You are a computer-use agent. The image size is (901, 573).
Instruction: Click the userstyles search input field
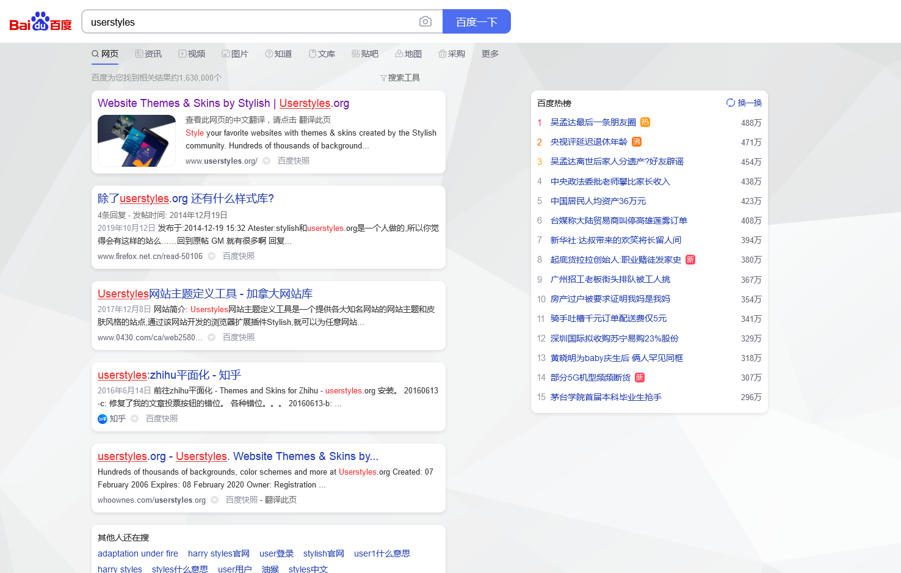250,22
